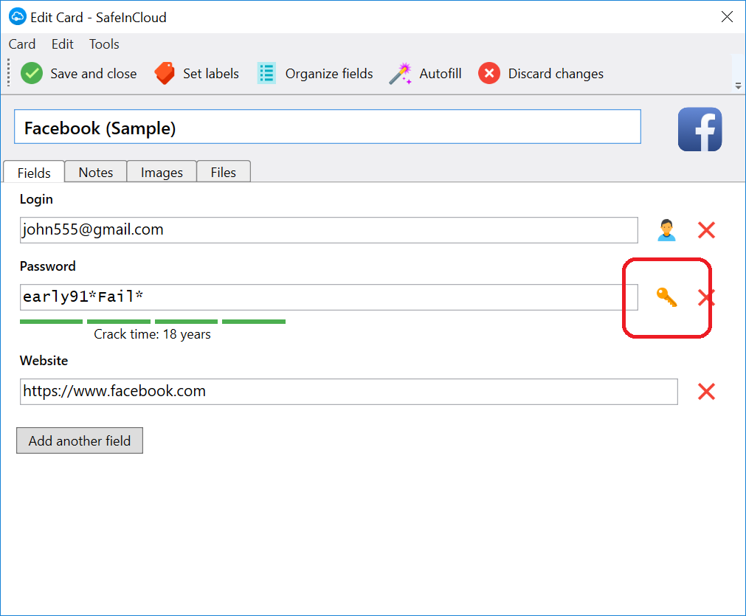Screen dimensions: 746x616
Task: Click the Login field with john555@gmail.com
Action: pyautogui.click(x=329, y=230)
